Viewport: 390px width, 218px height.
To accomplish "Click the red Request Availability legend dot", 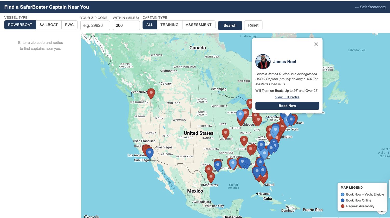I will click(x=343, y=206).
